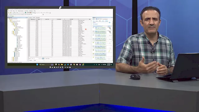Expand the Chapter05 folder in Catalog Tree
The image size is (199, 112).
[x=12, y=31]
